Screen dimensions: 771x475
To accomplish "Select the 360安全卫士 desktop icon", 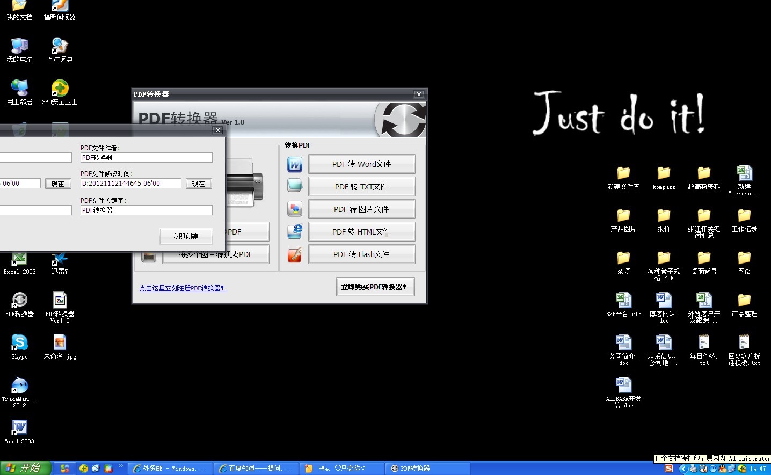I will [x=60, y=92].
